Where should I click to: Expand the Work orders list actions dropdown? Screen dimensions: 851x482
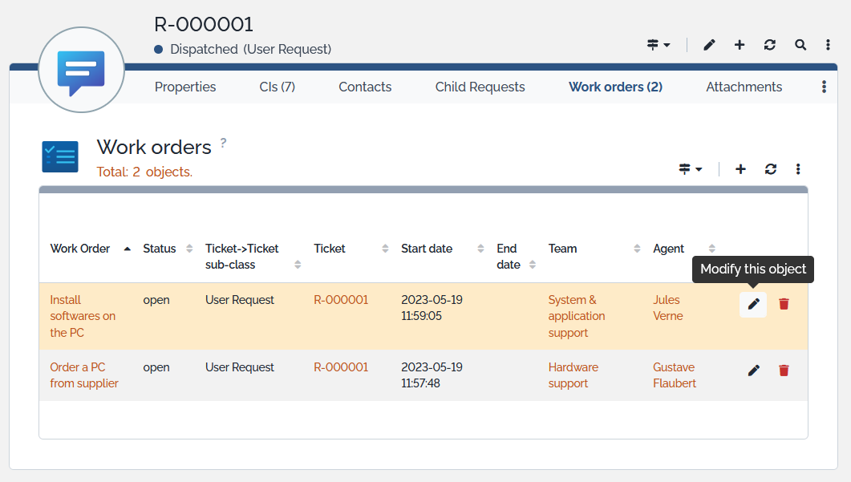click(x=690, y=169)
